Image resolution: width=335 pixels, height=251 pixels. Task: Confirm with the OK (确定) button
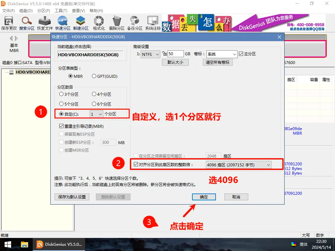coord(204,197)
